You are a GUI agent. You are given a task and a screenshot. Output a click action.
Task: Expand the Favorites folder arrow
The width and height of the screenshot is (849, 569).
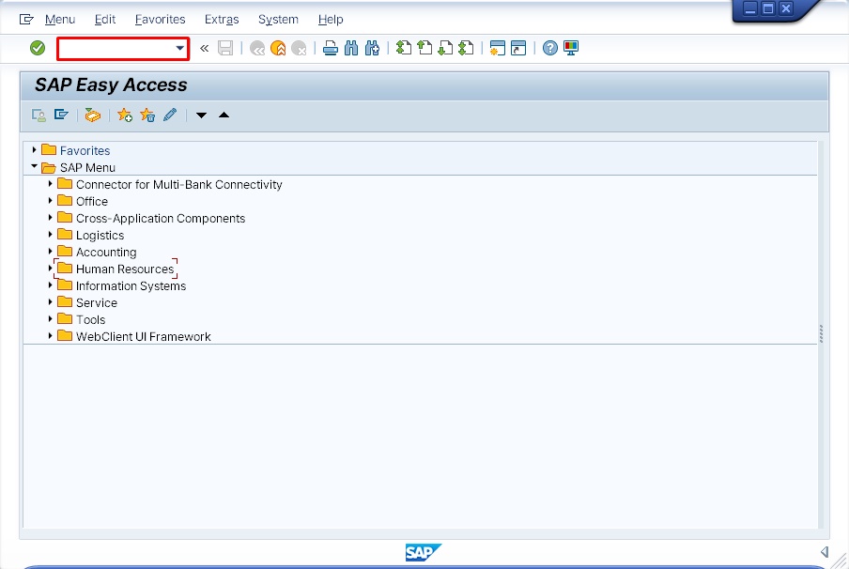click(x=34, y=150)
